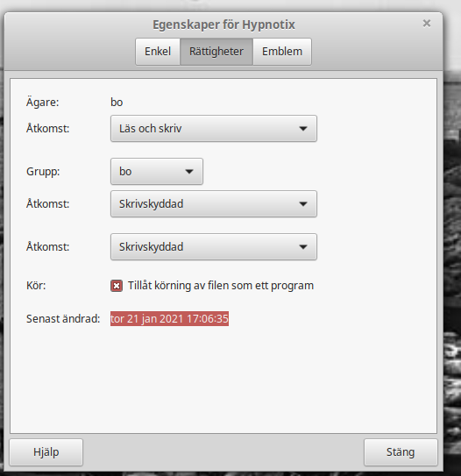Open the owner access dropdown 'Läs och skriv'
The width and height of the screenshot is (461, 476).
[x=214, y=128]
